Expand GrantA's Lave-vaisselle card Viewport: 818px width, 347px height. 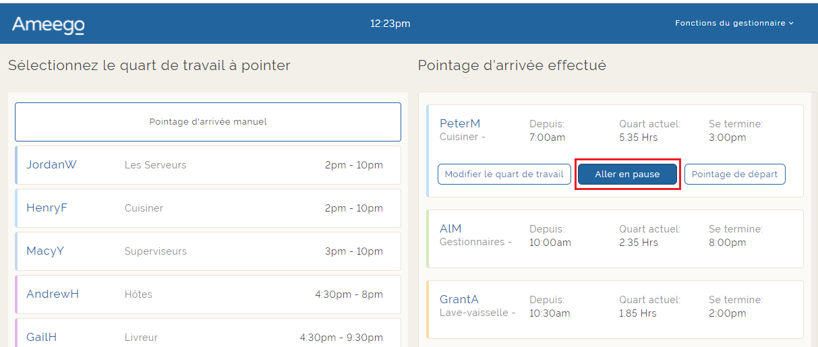point(614,309)
